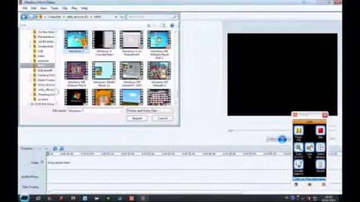Click the blue hint link in recorder panel
Viewport: 360px width, 202px height.
coord(309,179)
